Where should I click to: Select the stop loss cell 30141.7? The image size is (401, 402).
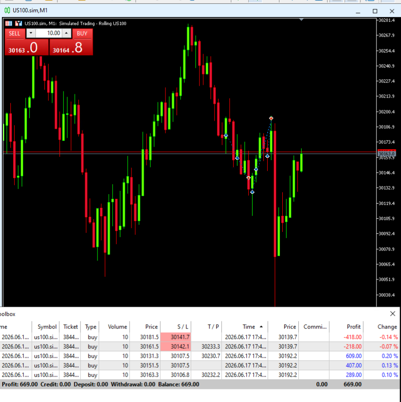point(176,337)
